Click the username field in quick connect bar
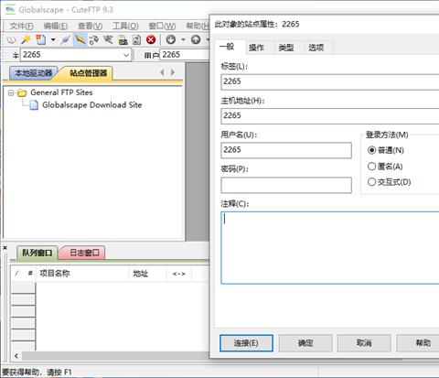 (185, 55)
